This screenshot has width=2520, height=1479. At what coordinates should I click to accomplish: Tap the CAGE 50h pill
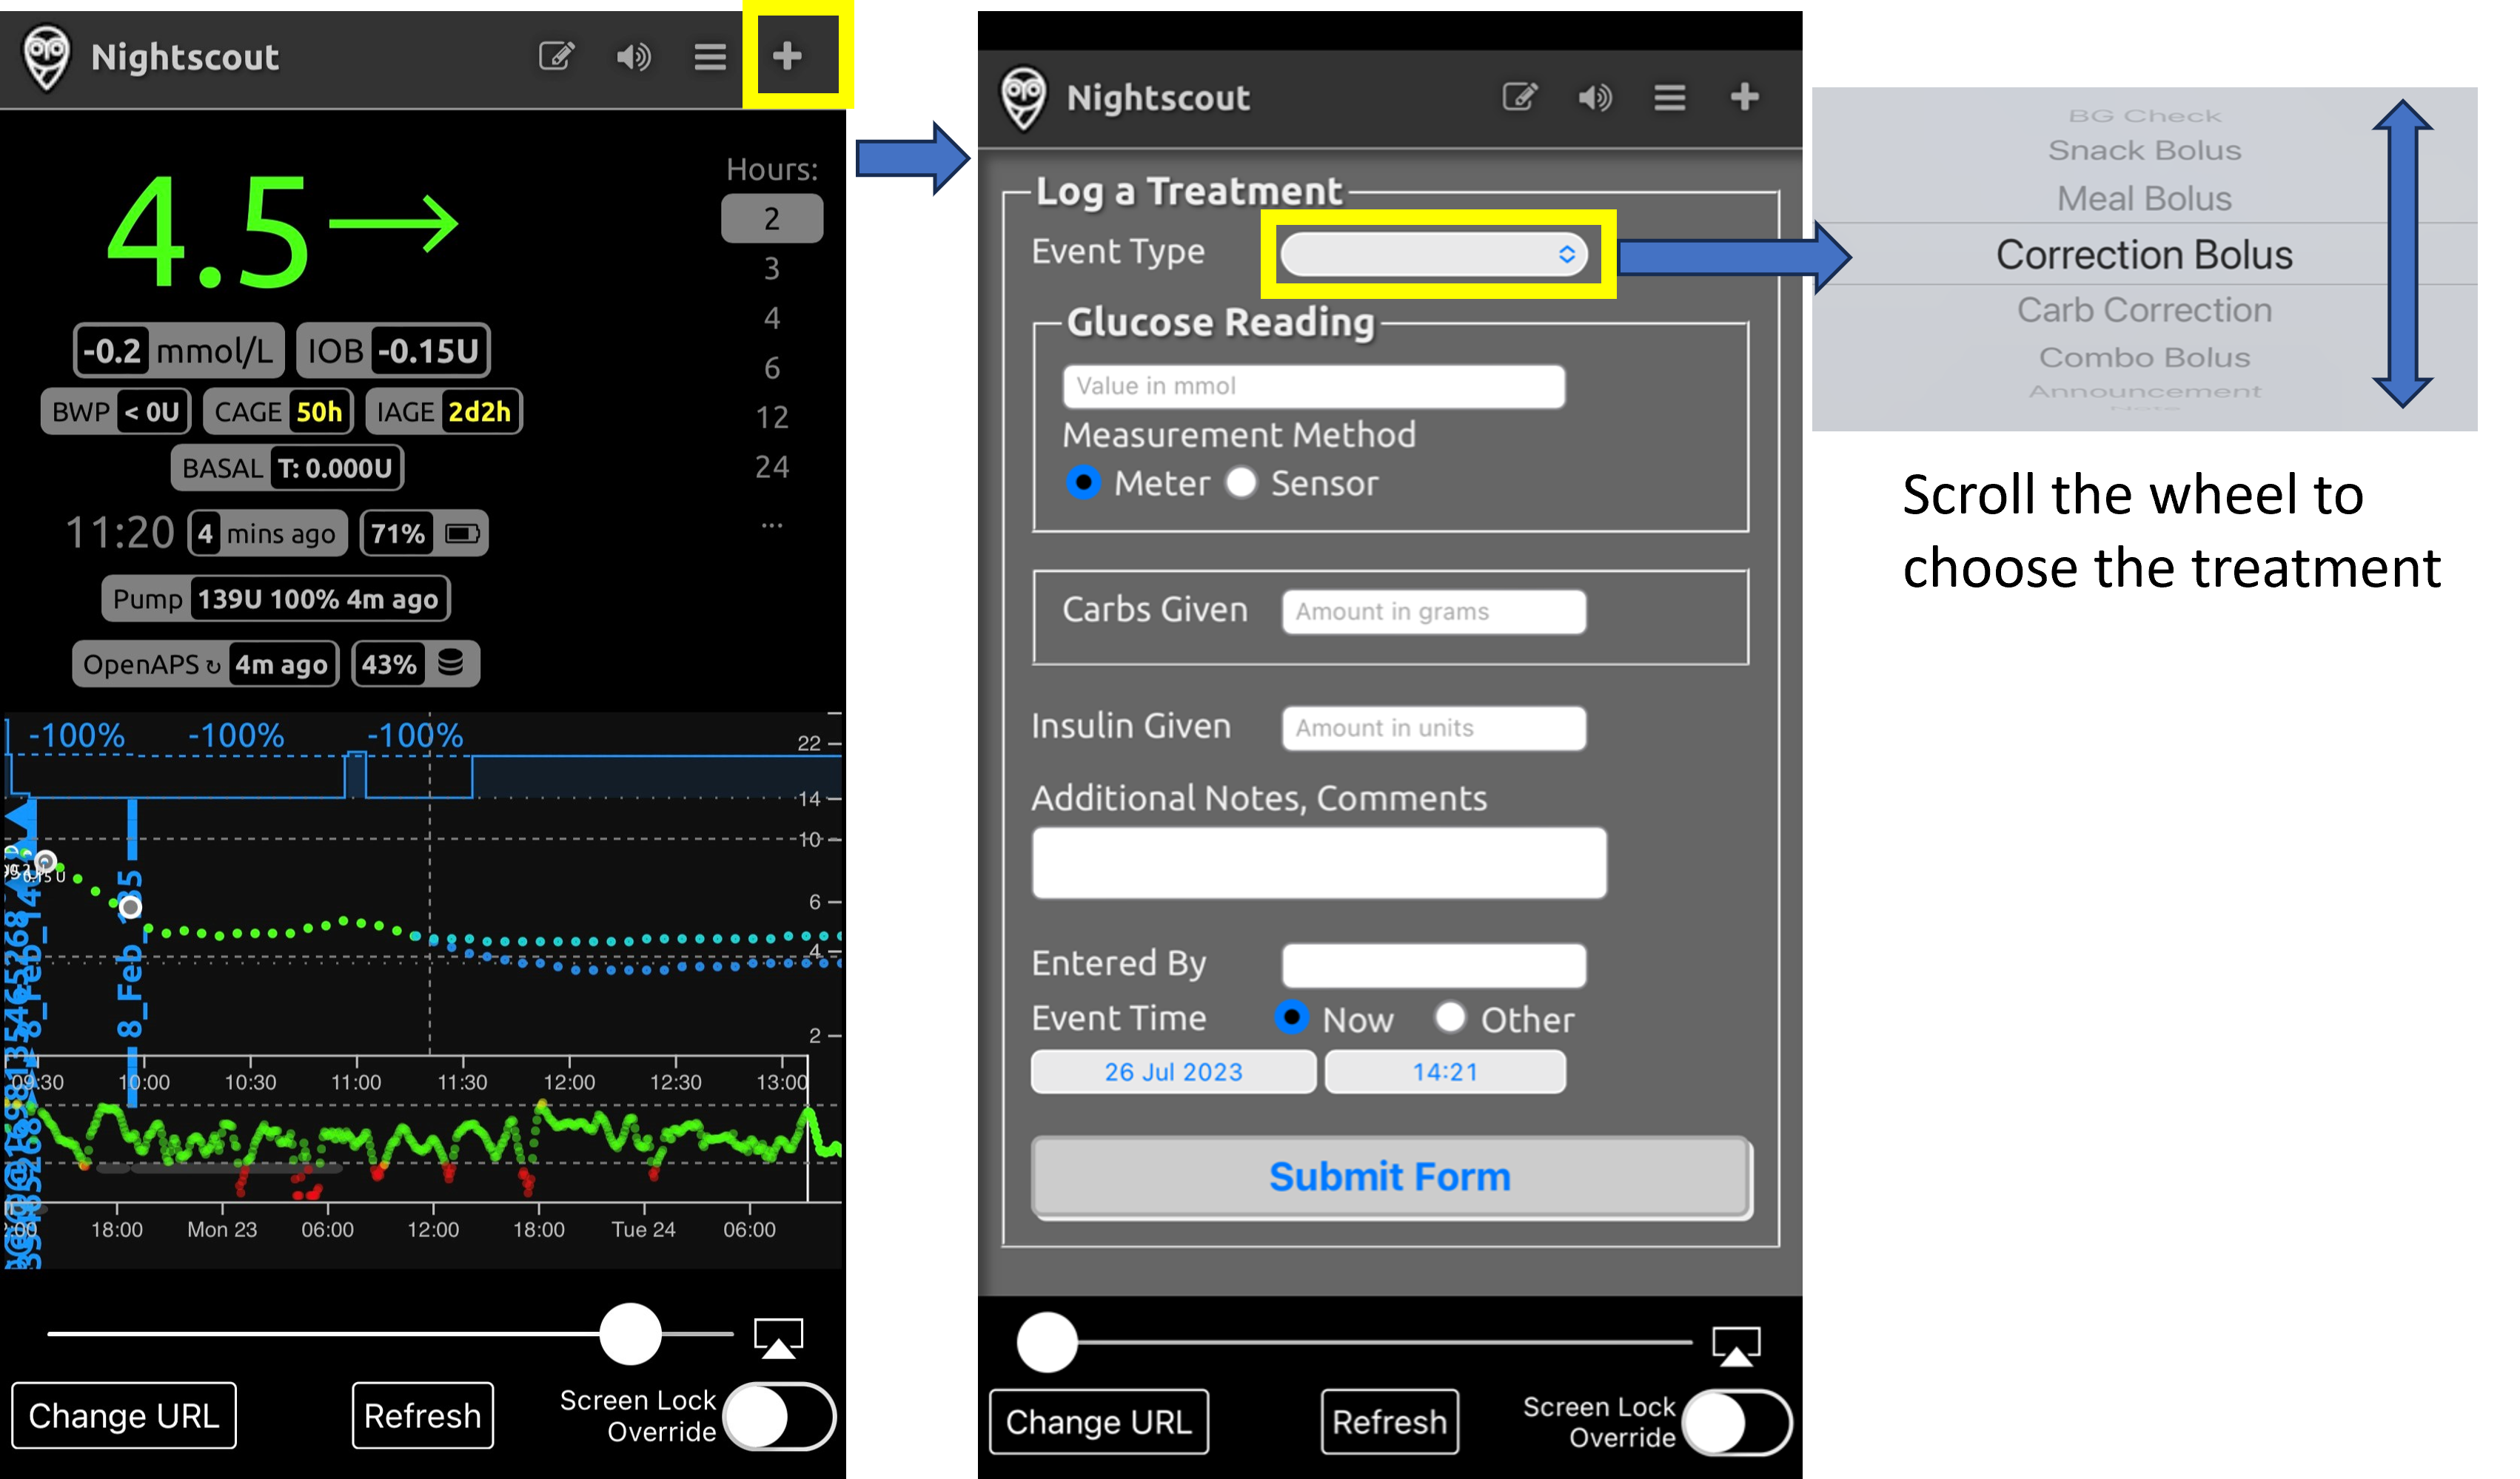(x=278, y=411)
